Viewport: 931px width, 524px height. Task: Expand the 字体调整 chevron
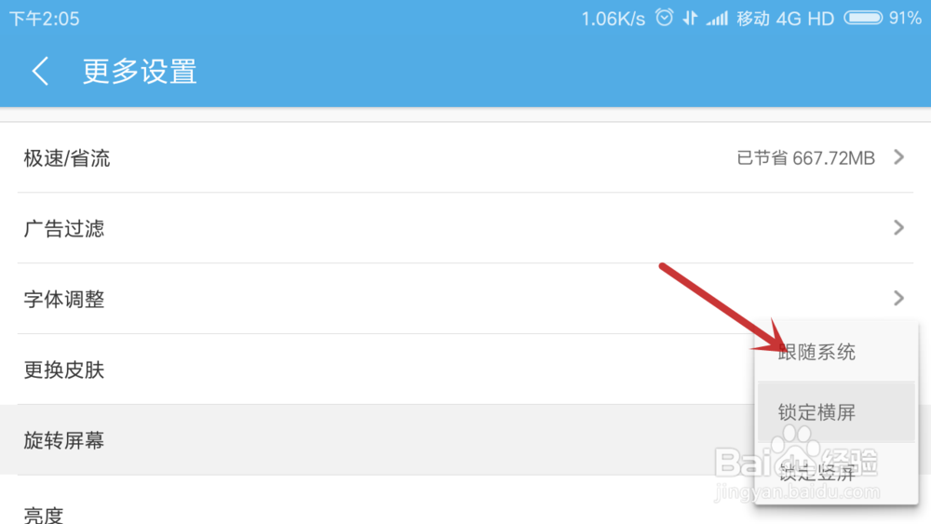click(899, 298)
